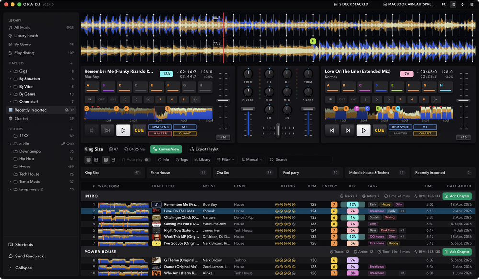Click the crossfader handle
Viewport: 479px width, 279px height.
point(278,130)
